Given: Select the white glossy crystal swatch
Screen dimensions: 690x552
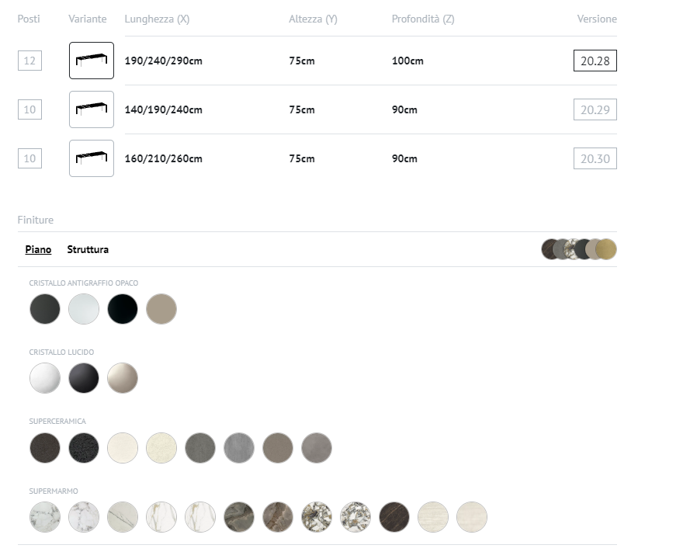Looking at the screenshot, I should click(45, 378).
